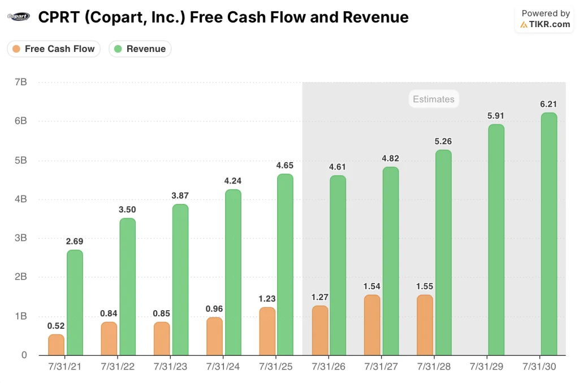Click the 5.91 data label

point(495,116)
